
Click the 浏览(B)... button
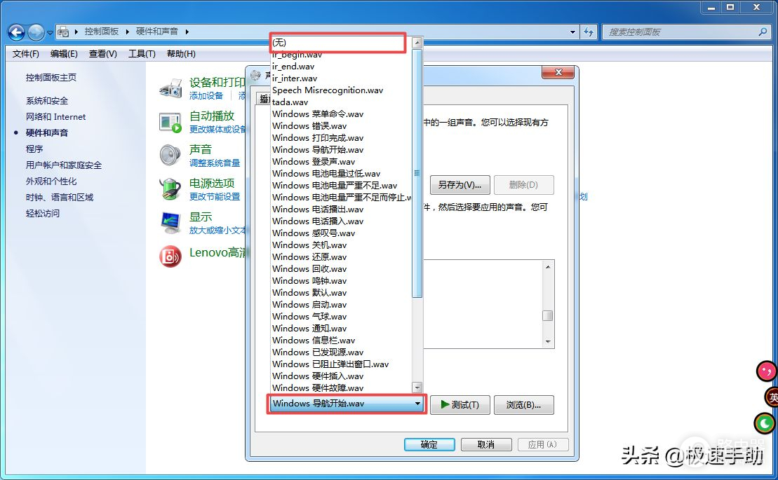(524, 405)
